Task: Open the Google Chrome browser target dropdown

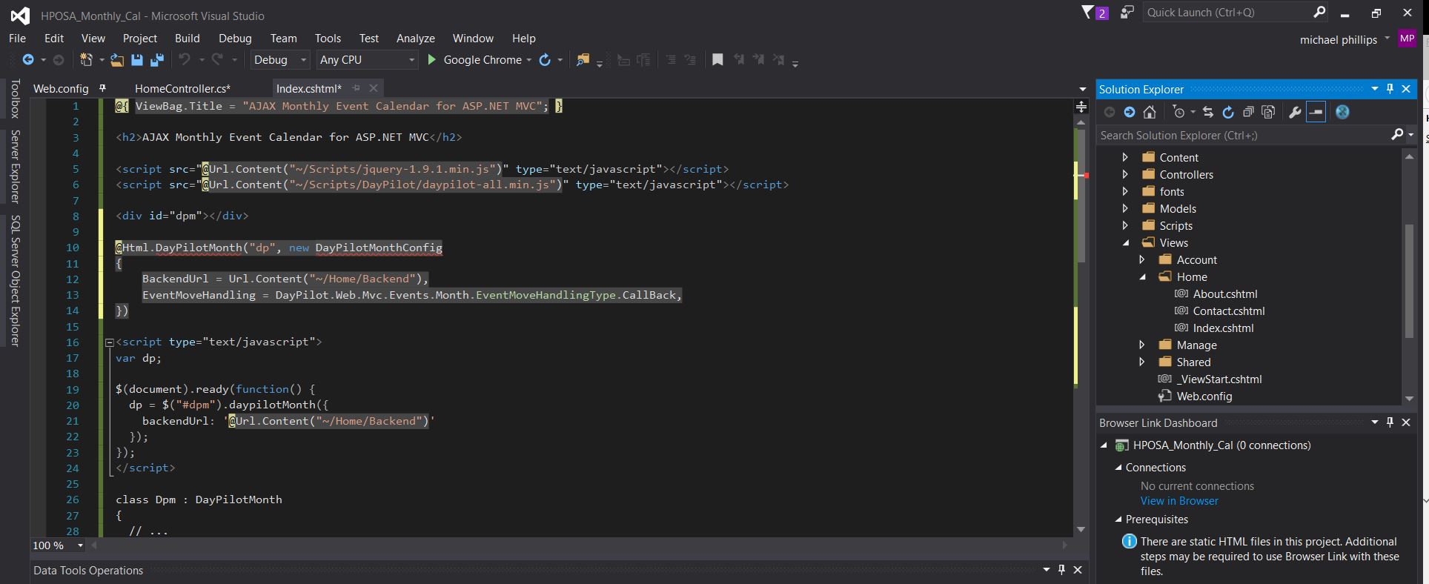Action: point(528,60)
